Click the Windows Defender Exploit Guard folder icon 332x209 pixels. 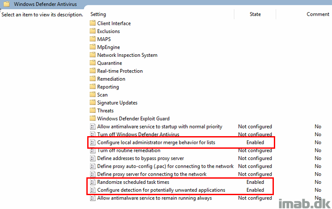pyautogui.click(x=92, y=118)
